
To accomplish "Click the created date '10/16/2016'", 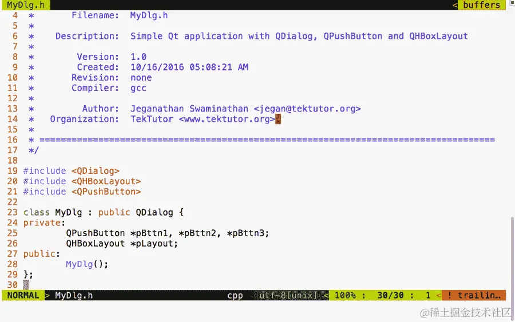I will tap(157, 67).
